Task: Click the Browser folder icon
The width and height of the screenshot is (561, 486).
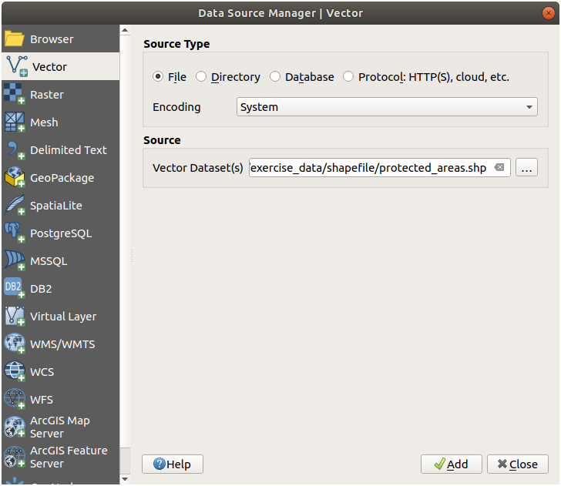Action: click(x=15, y=39)
